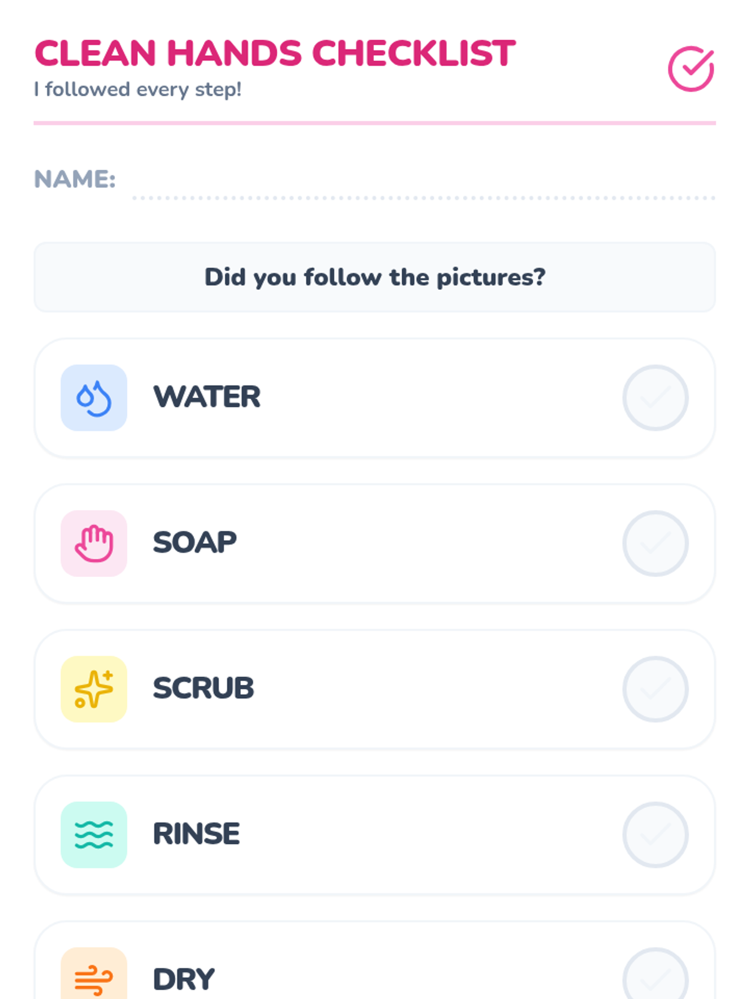749x999 pixels.
Task: Click the water droplets icon
Action: pos(94,398)
